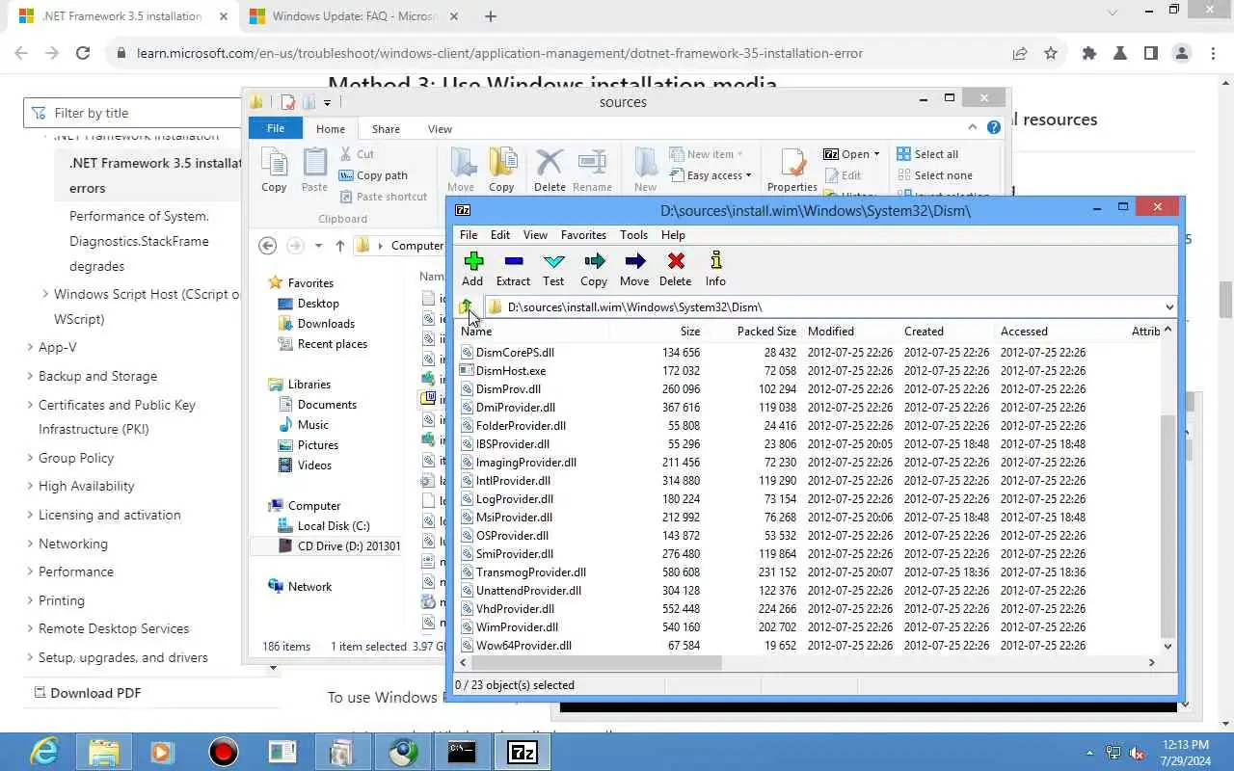Collapse the Explorer ribbon with the chevron

(x=973, y=127)
